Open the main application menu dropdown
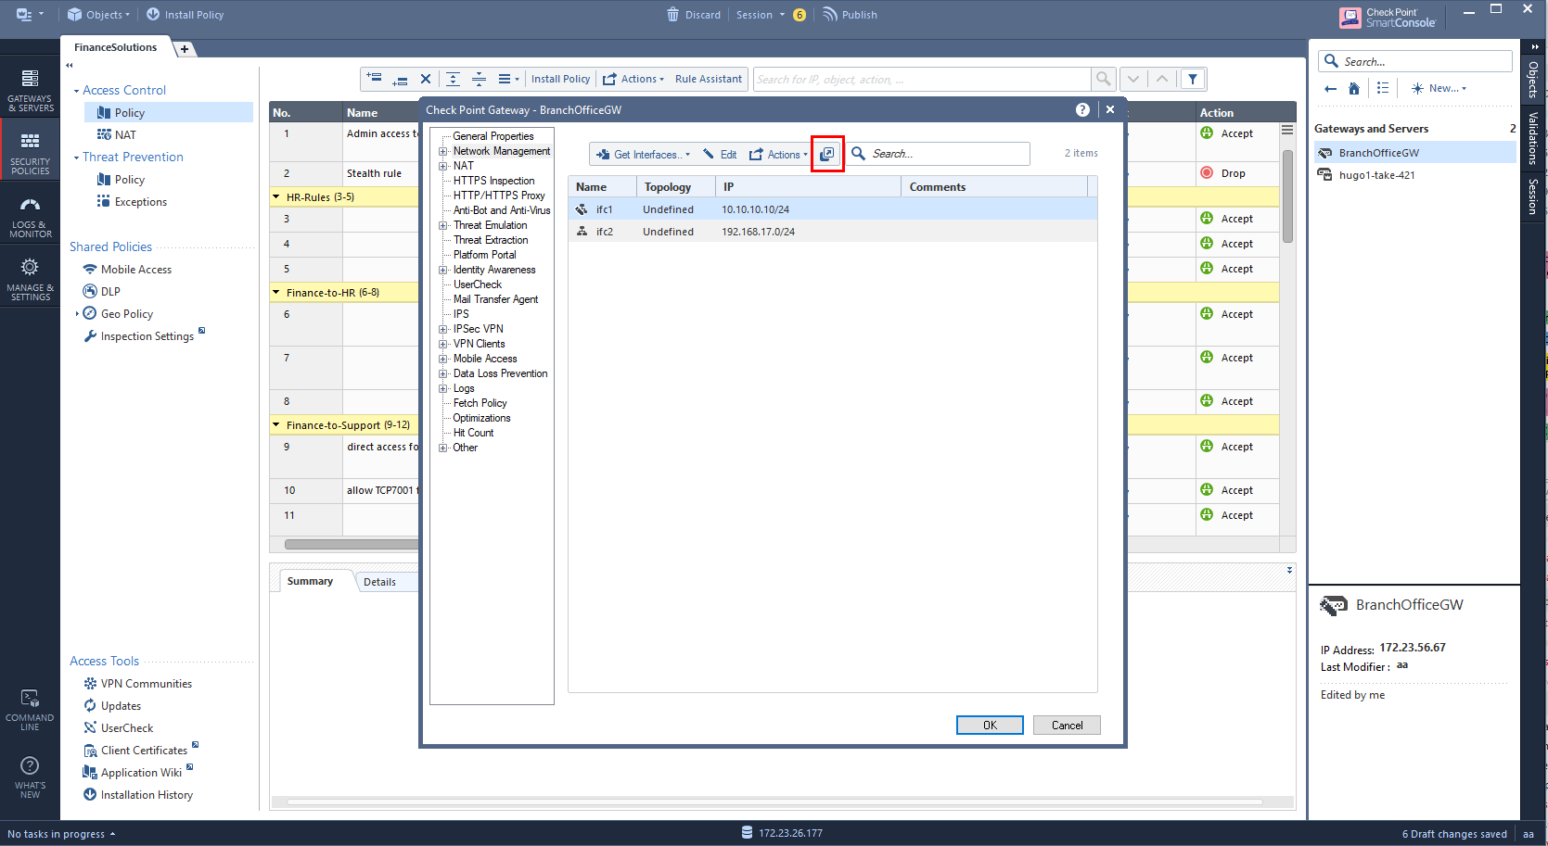The image size is (1548, 846). click(x=30, y=15)
